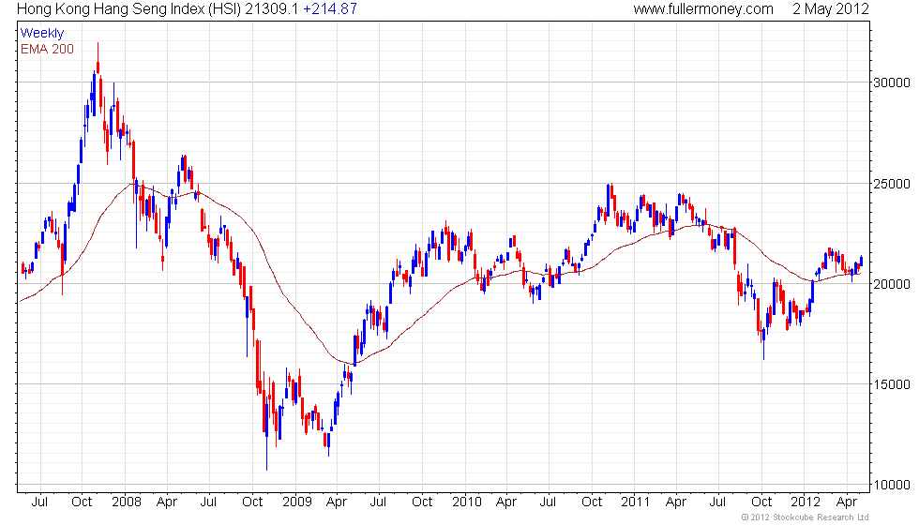
Task: Click the 30000 price axis label
Action: pyautogui.click(x=892, y=82)
